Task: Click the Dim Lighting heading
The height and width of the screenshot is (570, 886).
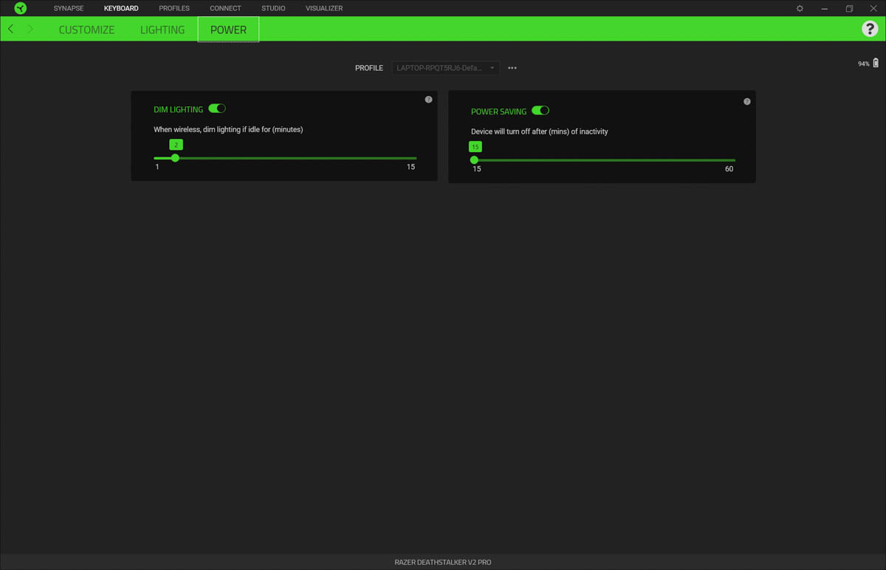Action: 178,109
